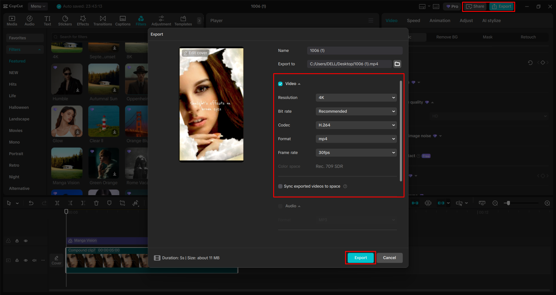Cancel the export dialog
This screenshot has height=295, width=556.
point(389,258)
